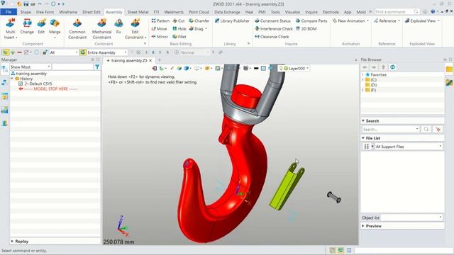The width and height of the screenshot is (454, 255).
Task: Click the Drag tool
Action: tap(198, 28)
